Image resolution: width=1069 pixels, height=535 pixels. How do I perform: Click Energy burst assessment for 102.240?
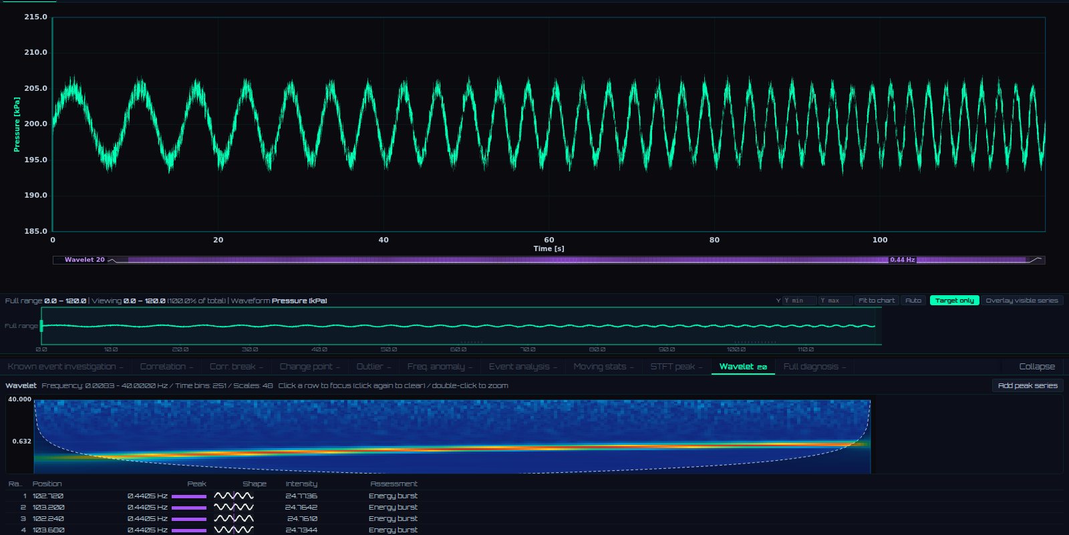point(393,518)
